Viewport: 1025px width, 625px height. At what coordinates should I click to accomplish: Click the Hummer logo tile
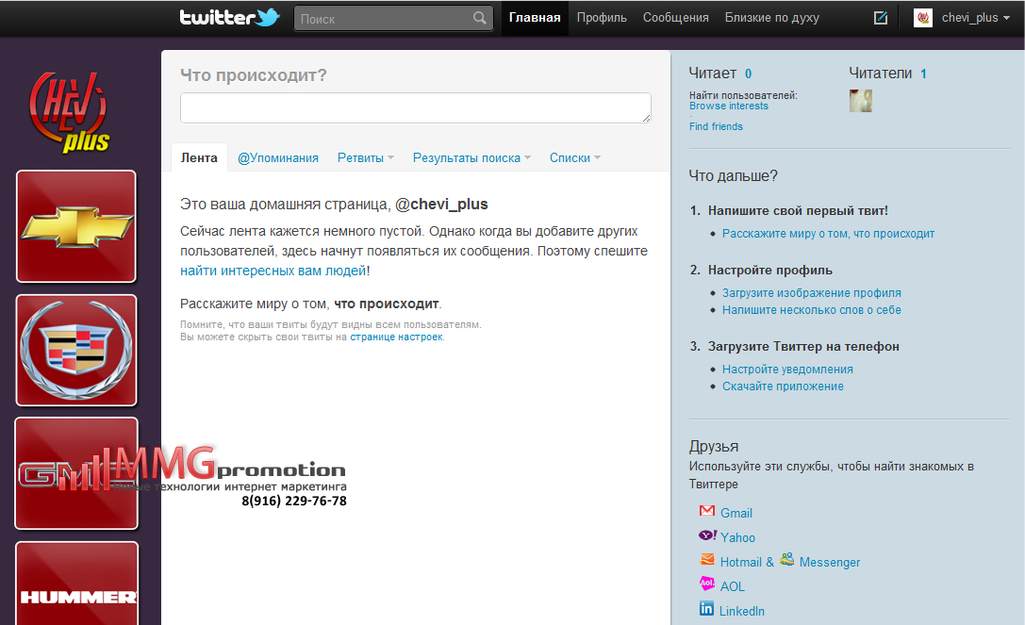(77, 584)
